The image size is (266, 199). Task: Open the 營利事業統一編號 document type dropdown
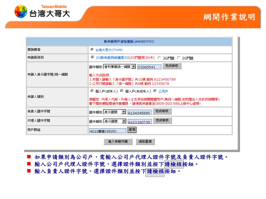[119, 67]
